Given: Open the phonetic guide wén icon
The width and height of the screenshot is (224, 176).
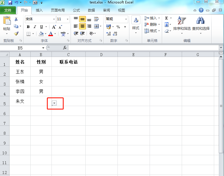Looking at the screenshot, I should tap(63, 34).
